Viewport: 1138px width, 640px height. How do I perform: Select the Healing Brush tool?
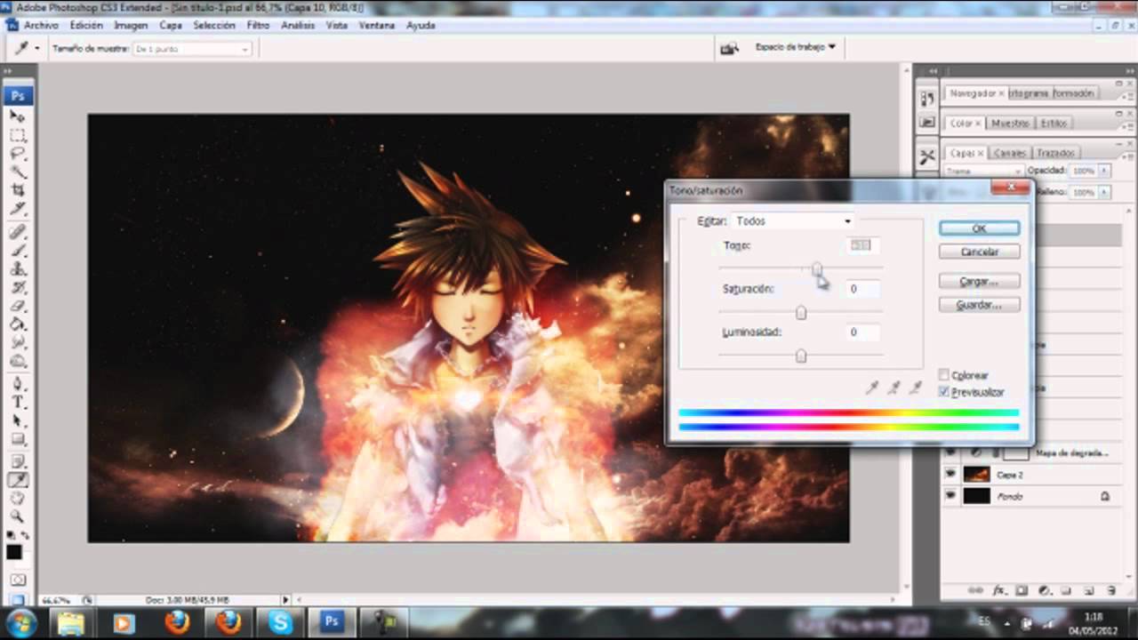pyautogui.click(x=18, y=232)
